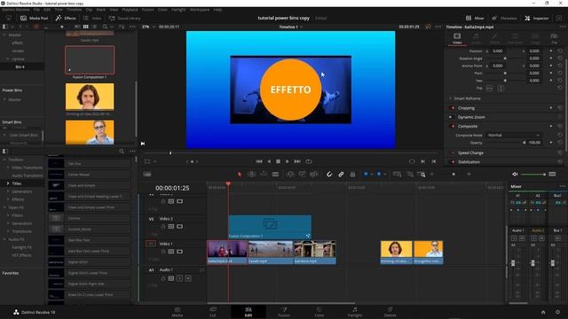Toggle the Effects library button
The width and height of the screenshot is (568, 319).
[x=66, y=18]
